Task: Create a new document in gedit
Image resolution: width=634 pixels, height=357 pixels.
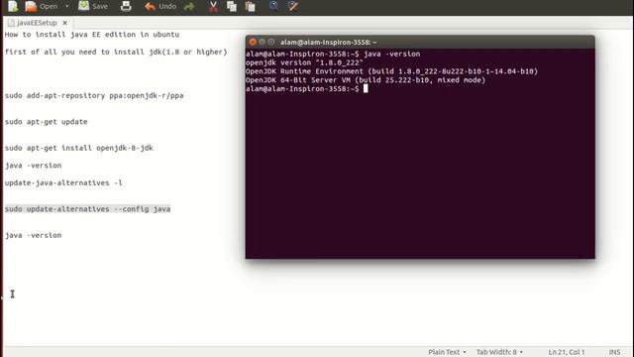Action: click(x=13, y=6)
